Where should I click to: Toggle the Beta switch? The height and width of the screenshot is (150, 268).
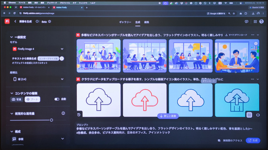pos(38,21)
